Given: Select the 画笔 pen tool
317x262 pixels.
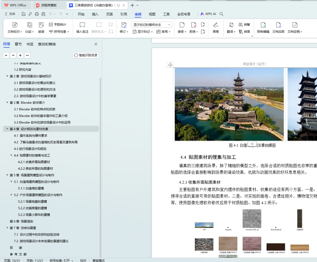Looking at the screenshot, I should pos(216,25).
